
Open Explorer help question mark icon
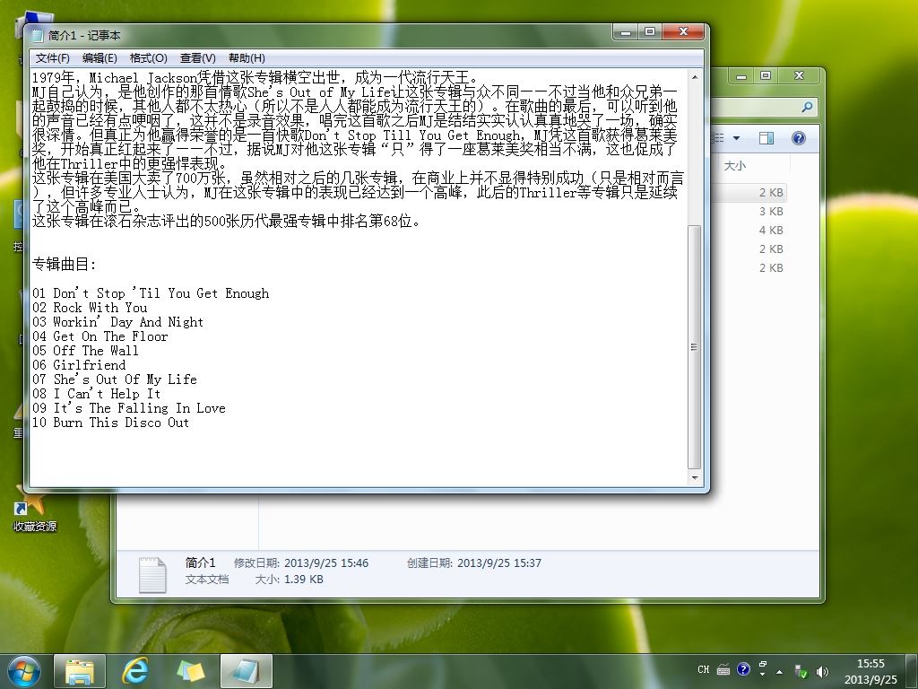pyautogui.click(x=799, y=138)
